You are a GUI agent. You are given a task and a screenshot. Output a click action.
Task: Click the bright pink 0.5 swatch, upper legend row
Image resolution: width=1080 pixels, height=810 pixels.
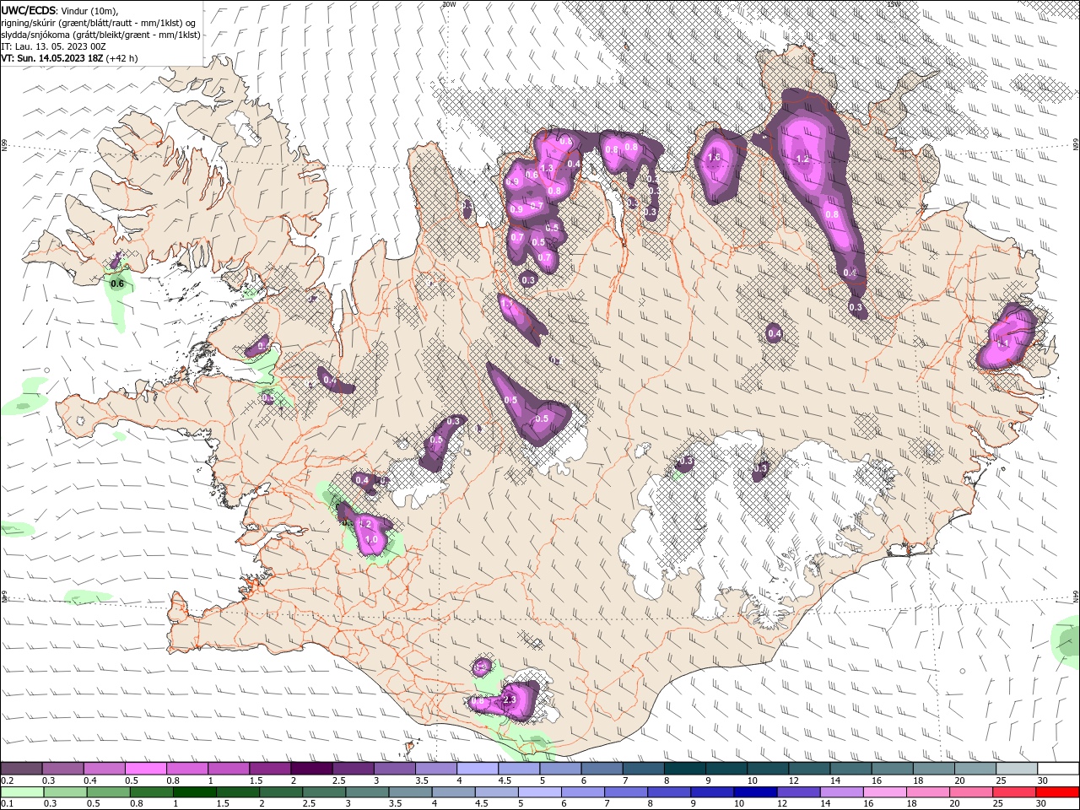(145, 769)
